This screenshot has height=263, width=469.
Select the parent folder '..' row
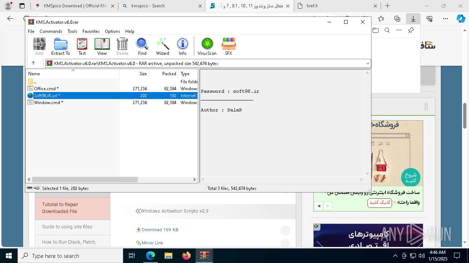tap(112, 82)
